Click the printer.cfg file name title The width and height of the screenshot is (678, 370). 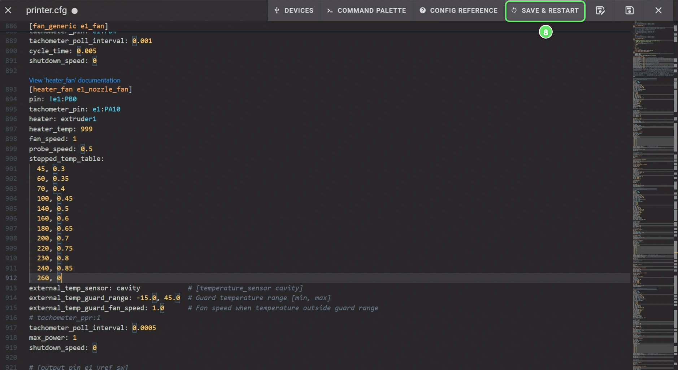(46, 10)
